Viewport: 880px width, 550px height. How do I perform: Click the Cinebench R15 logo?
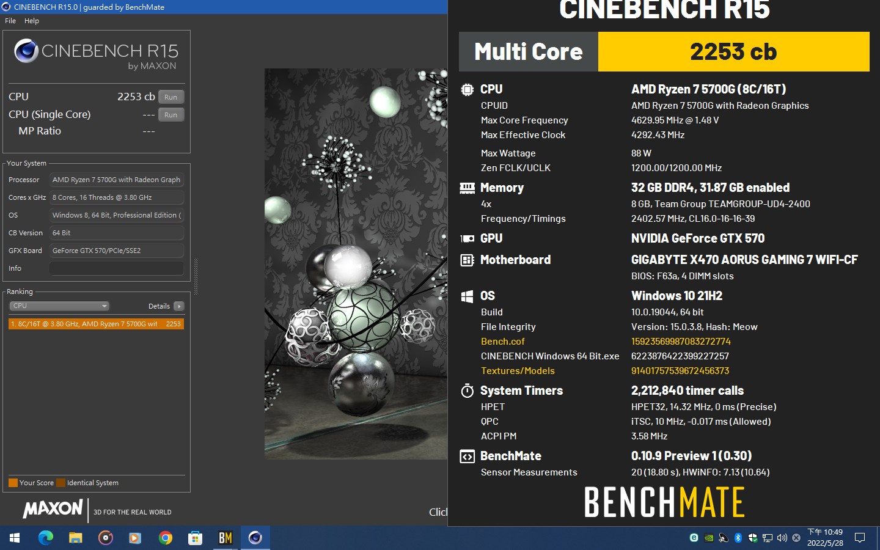point(96,54)
